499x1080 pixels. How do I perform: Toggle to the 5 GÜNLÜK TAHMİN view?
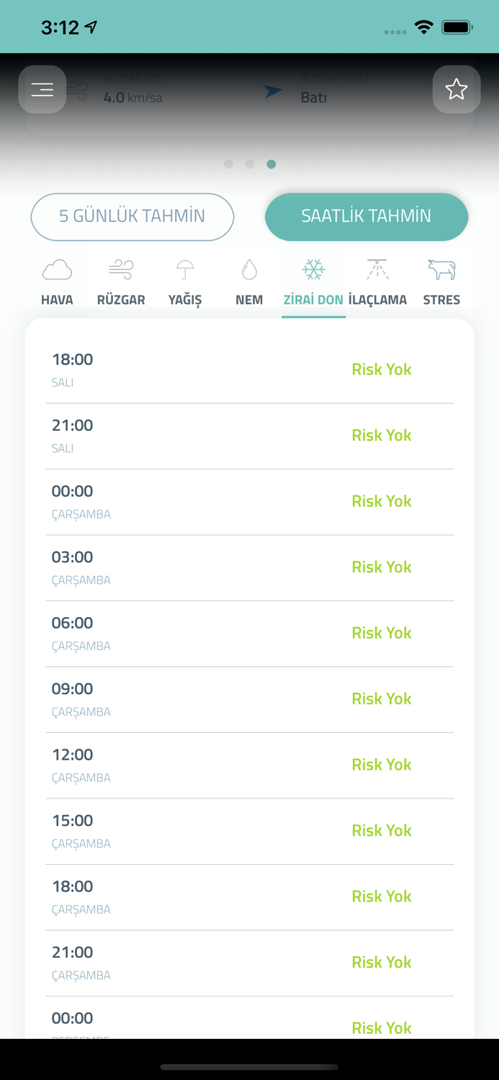pyautogui.click(x=132, y=217)
